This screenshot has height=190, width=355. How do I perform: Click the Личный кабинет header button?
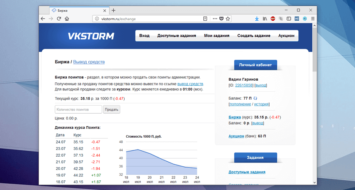click(255, 65)
